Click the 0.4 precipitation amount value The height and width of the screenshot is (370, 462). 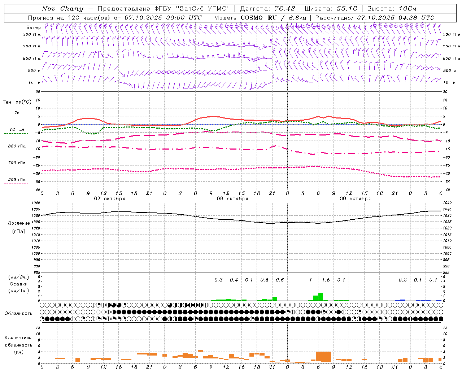tap(234, 280)
